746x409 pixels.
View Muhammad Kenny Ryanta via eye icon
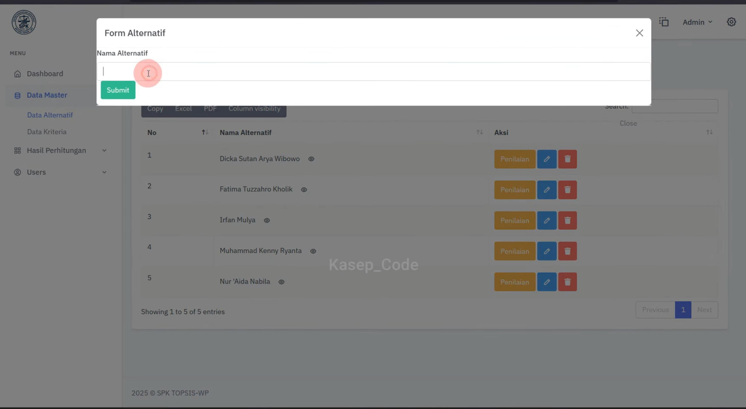pyautogui.click(x=313, y=251)
